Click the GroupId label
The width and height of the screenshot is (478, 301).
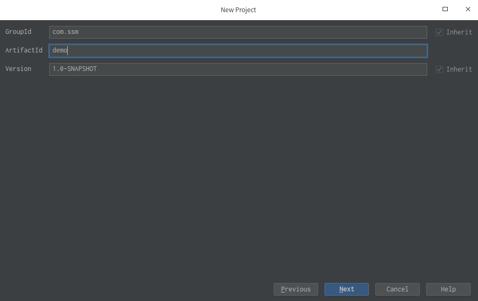pos(19,32)
